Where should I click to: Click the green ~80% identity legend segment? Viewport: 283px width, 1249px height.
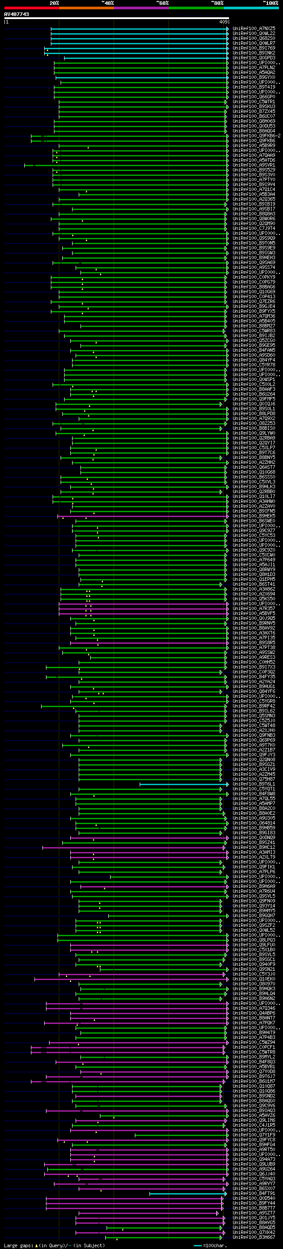tap(196, 8)
